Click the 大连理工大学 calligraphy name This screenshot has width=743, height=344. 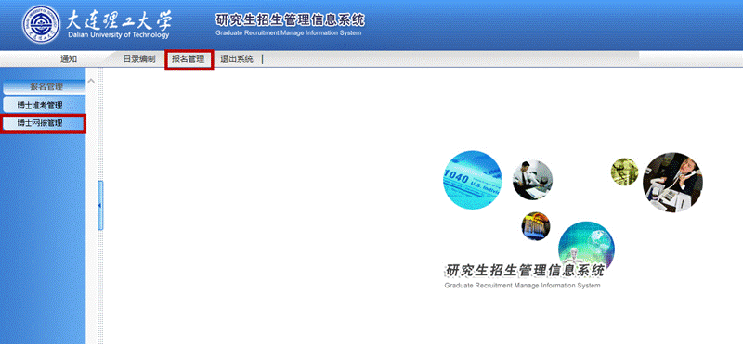(119, 19)
